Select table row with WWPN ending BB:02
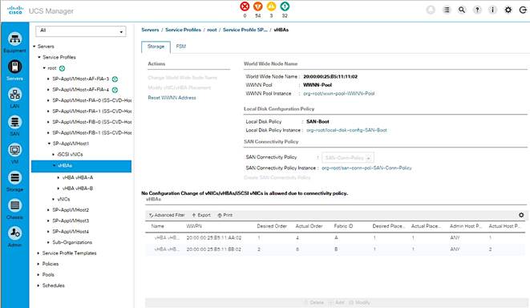Image resolution: width=530 pixels, height=308 pixels. [x=335, y=249]
